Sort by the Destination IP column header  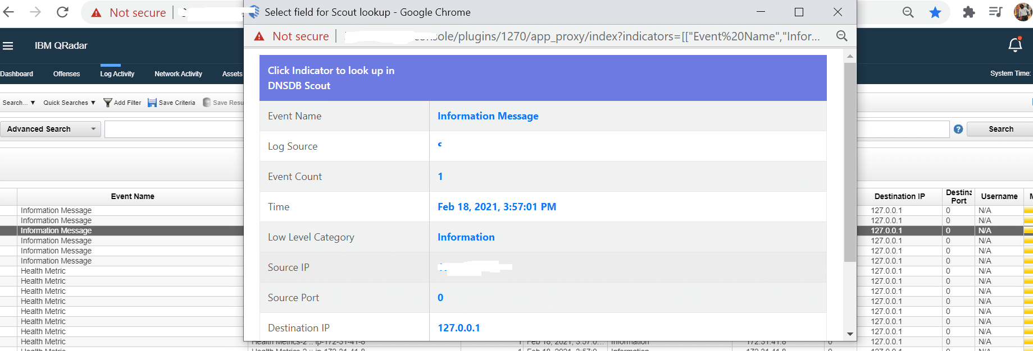tap(899, 196)
